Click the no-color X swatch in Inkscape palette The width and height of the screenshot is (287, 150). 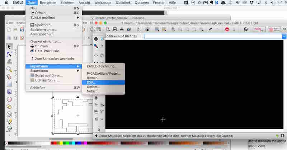tap(6, 143)
